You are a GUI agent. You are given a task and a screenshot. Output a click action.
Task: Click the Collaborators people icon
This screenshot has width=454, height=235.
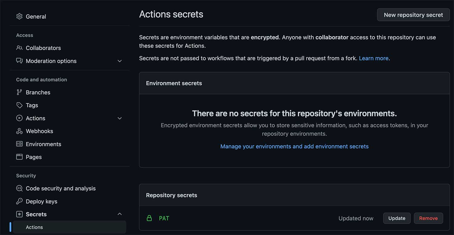point(19,48)
